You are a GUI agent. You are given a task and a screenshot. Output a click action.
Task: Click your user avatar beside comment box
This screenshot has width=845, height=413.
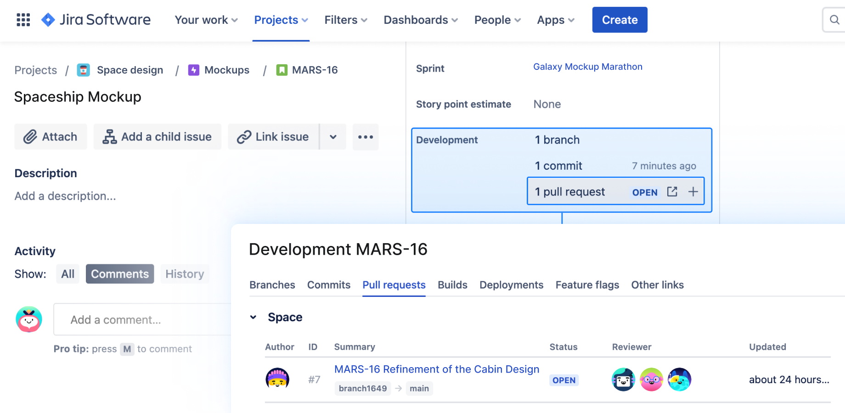pyautogui.click(x=29, y=319)
